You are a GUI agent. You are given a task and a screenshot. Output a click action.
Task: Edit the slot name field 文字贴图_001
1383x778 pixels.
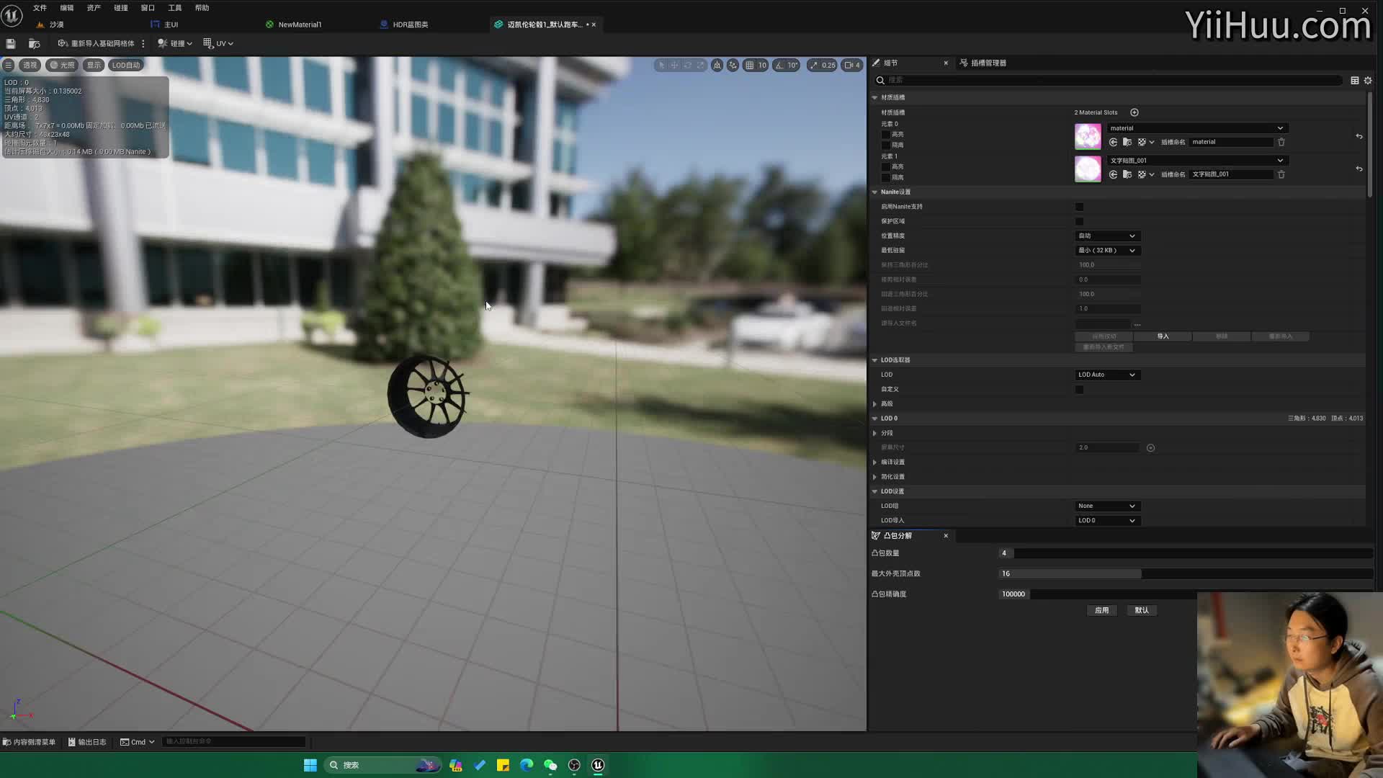(x=1231, y=174)
